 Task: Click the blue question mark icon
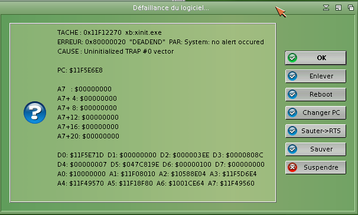click(x=35, y=113)
